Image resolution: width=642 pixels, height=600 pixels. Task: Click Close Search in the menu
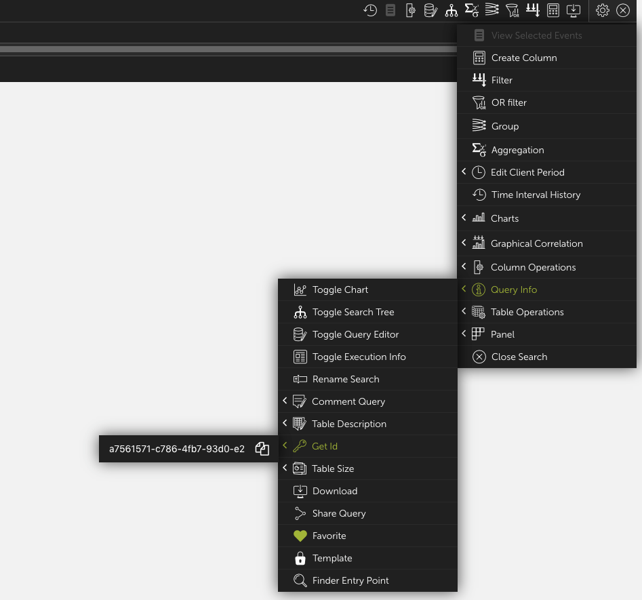[x=519, y=357]
